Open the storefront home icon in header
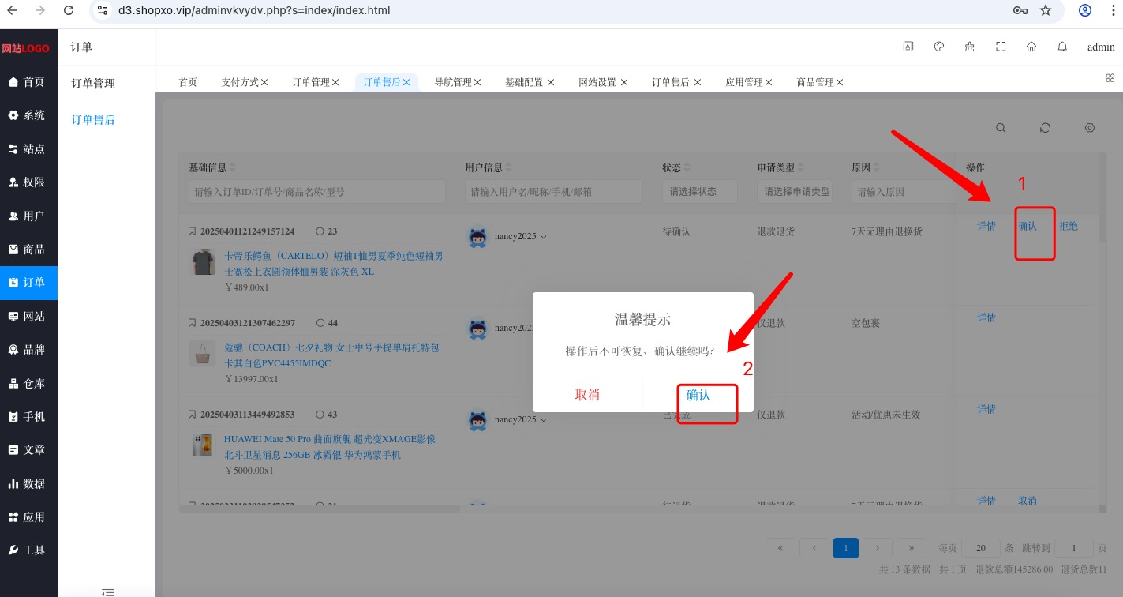The height and width of the screenshot is (597, 1123). click(x=1031, y=47)
